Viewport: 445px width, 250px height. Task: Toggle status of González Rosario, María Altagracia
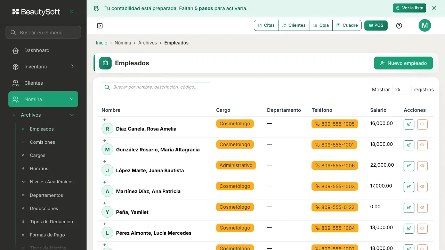click(422, 145)
